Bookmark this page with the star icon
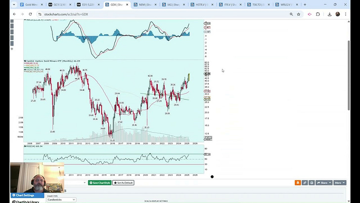The height and width of the screenshot is (203, 360). 299,14
